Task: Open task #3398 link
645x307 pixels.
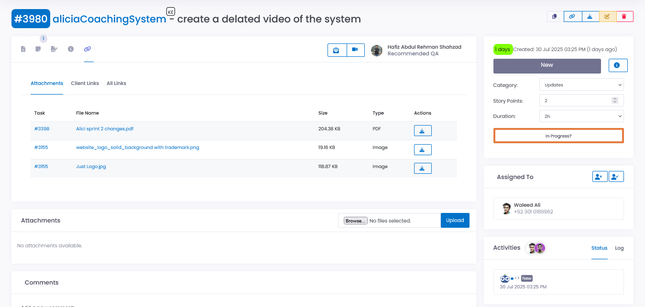Action: pyautogui.click(x=41, y=128)
